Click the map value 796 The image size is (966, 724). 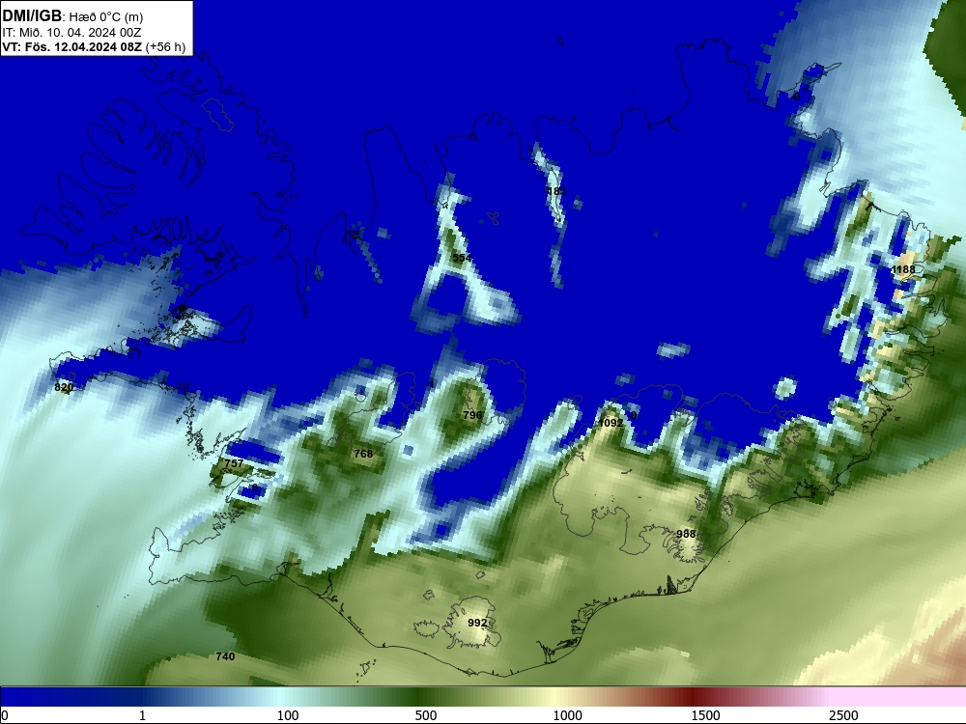pos(472,415)
